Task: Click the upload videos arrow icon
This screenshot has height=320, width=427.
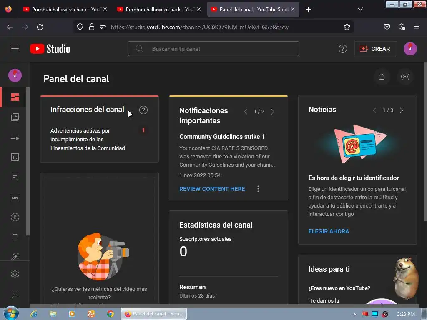Action: pyautogui.click(x=382, y=77)
